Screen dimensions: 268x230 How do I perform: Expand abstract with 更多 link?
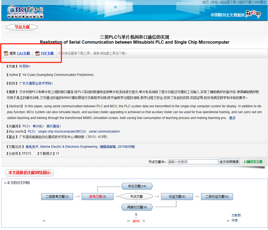pos(232,118)
